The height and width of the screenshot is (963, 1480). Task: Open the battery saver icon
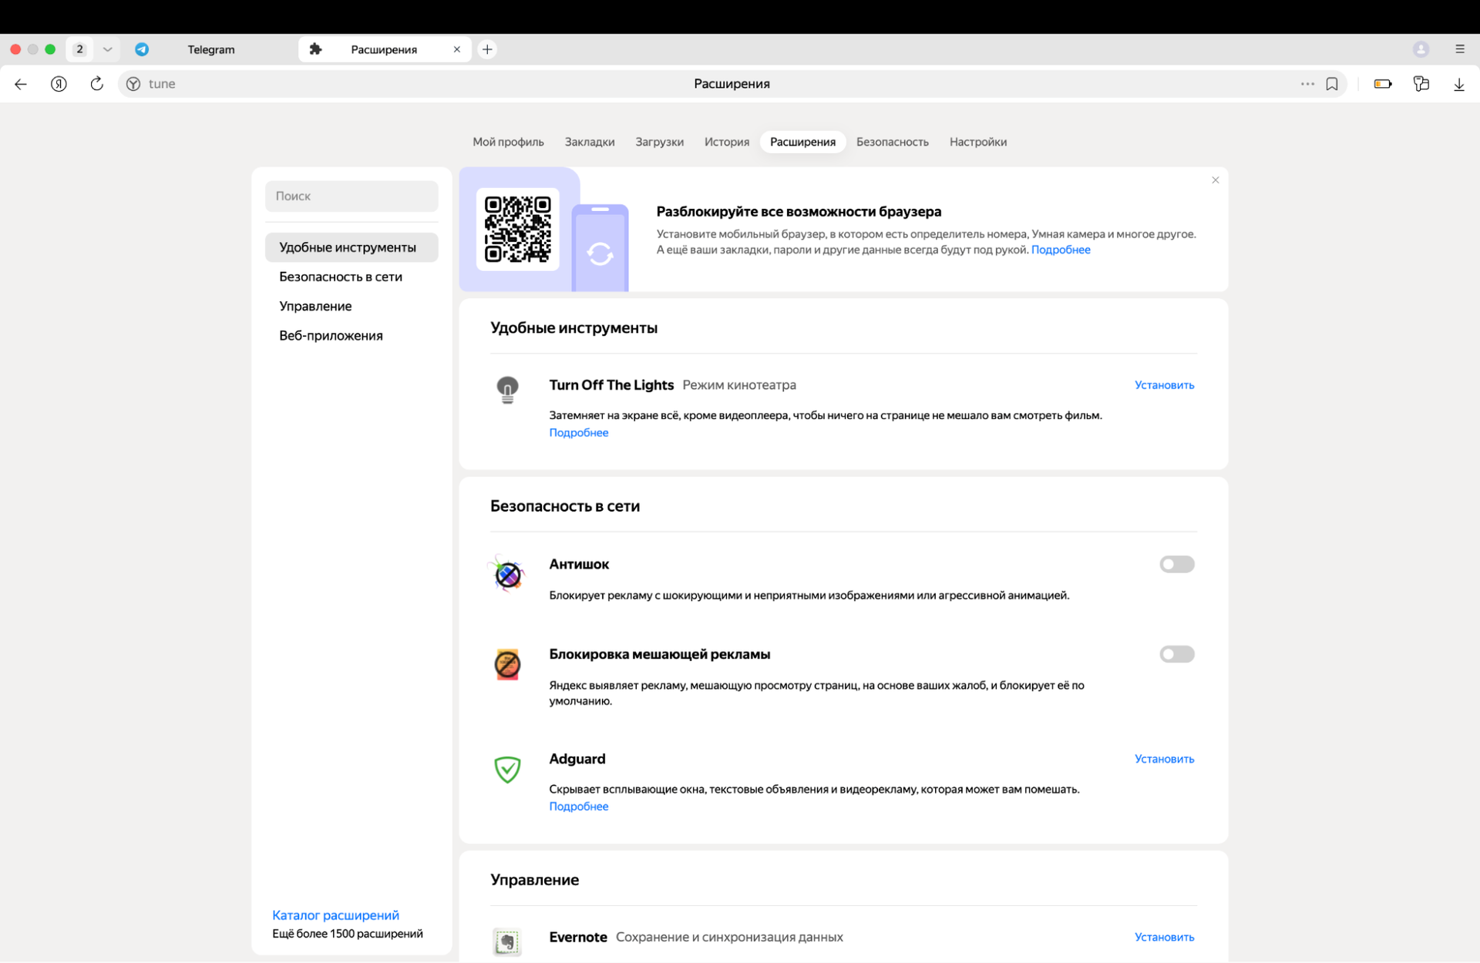point(1383,84)
